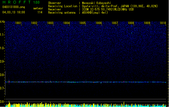
Task: Click the 1809 time marker
Action: 147,23
